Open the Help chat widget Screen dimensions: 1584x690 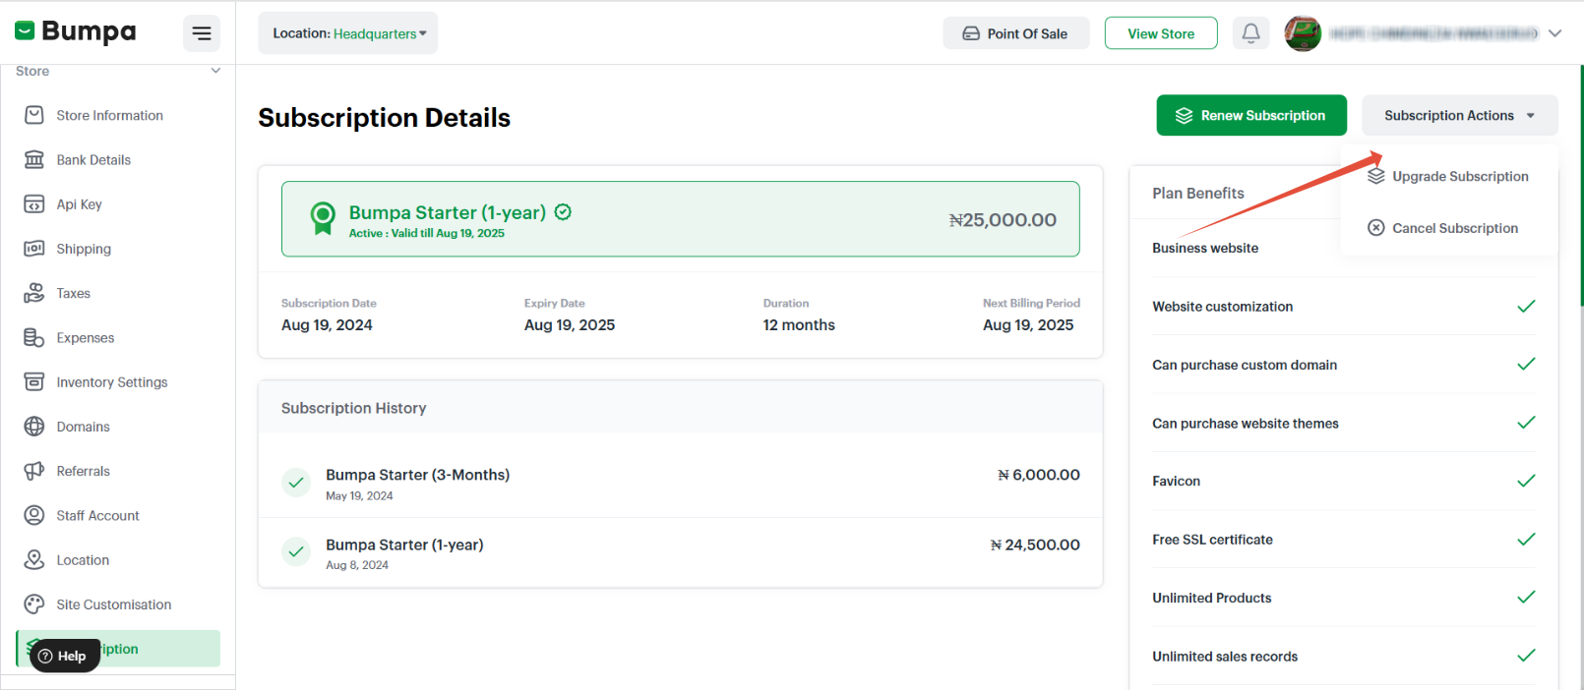[64, 656]
